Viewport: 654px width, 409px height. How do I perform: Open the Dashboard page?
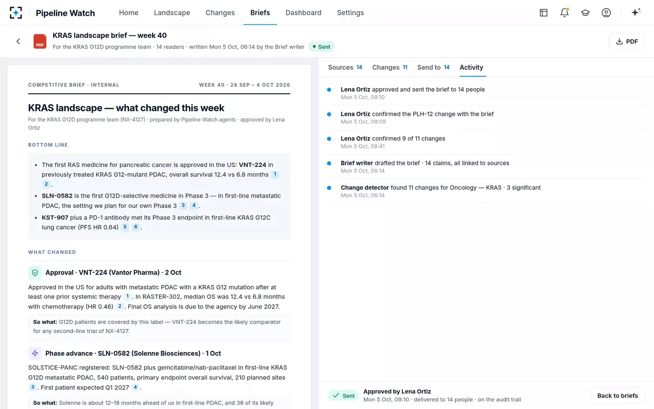303,13
